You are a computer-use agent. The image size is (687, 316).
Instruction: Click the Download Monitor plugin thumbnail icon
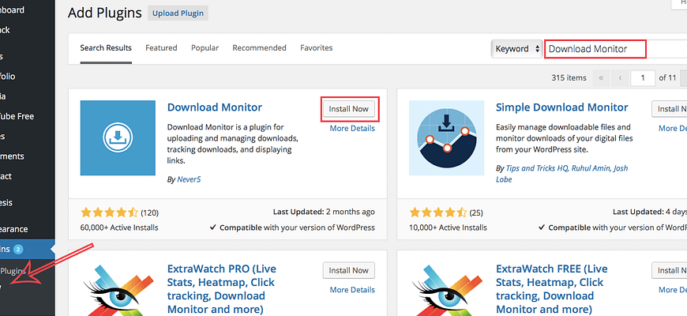(x=118, y=137)
